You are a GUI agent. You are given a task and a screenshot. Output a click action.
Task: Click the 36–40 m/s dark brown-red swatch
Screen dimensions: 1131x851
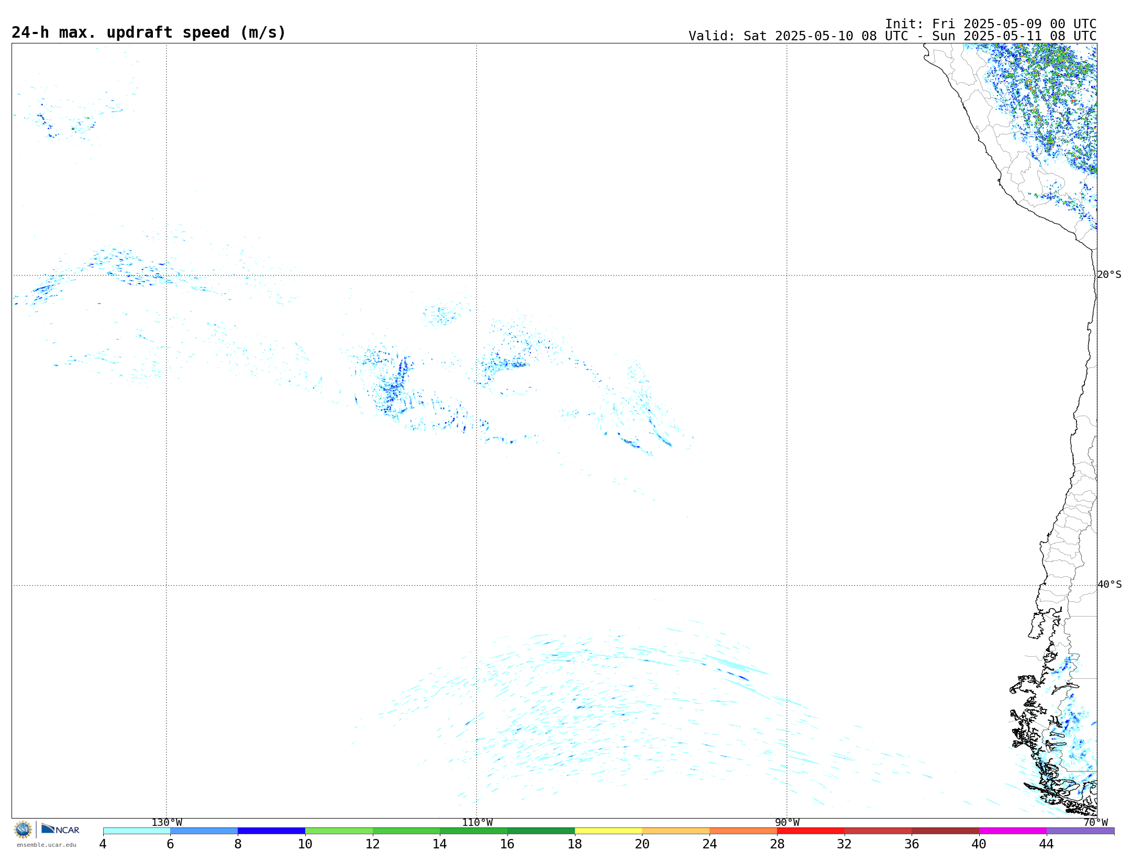(946, 831)
